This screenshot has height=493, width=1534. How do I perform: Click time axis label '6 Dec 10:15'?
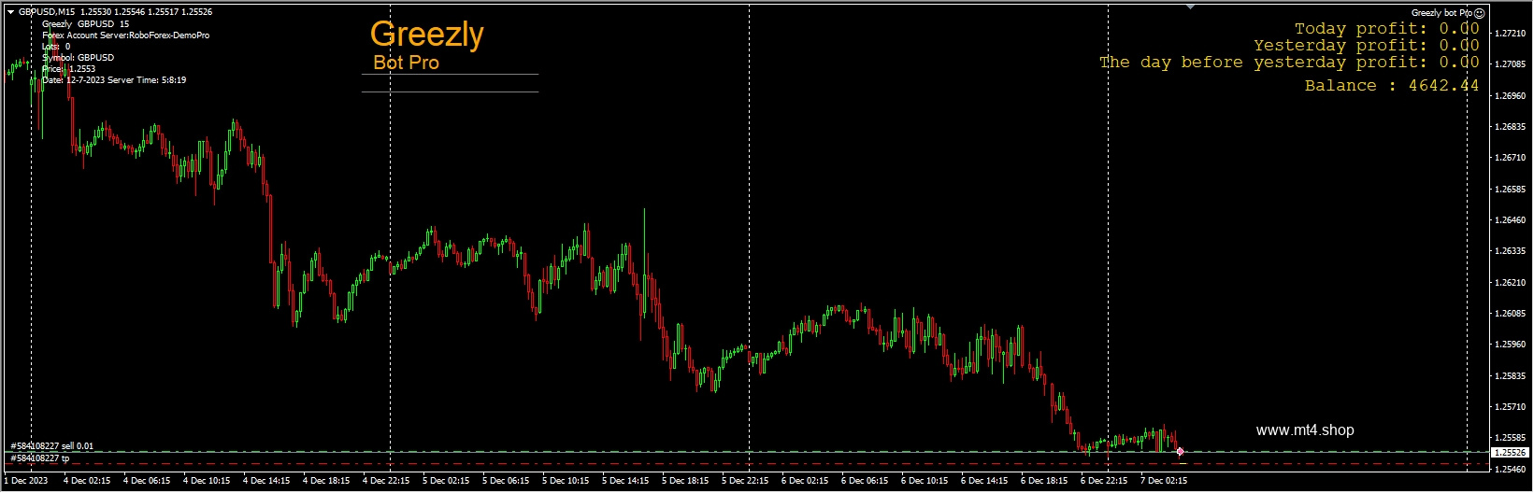coord(925,481)
